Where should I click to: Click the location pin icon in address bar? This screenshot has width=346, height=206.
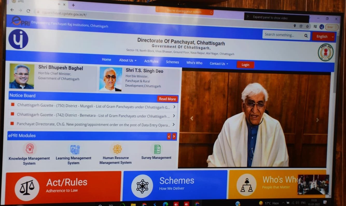click(x=295, y=26)
